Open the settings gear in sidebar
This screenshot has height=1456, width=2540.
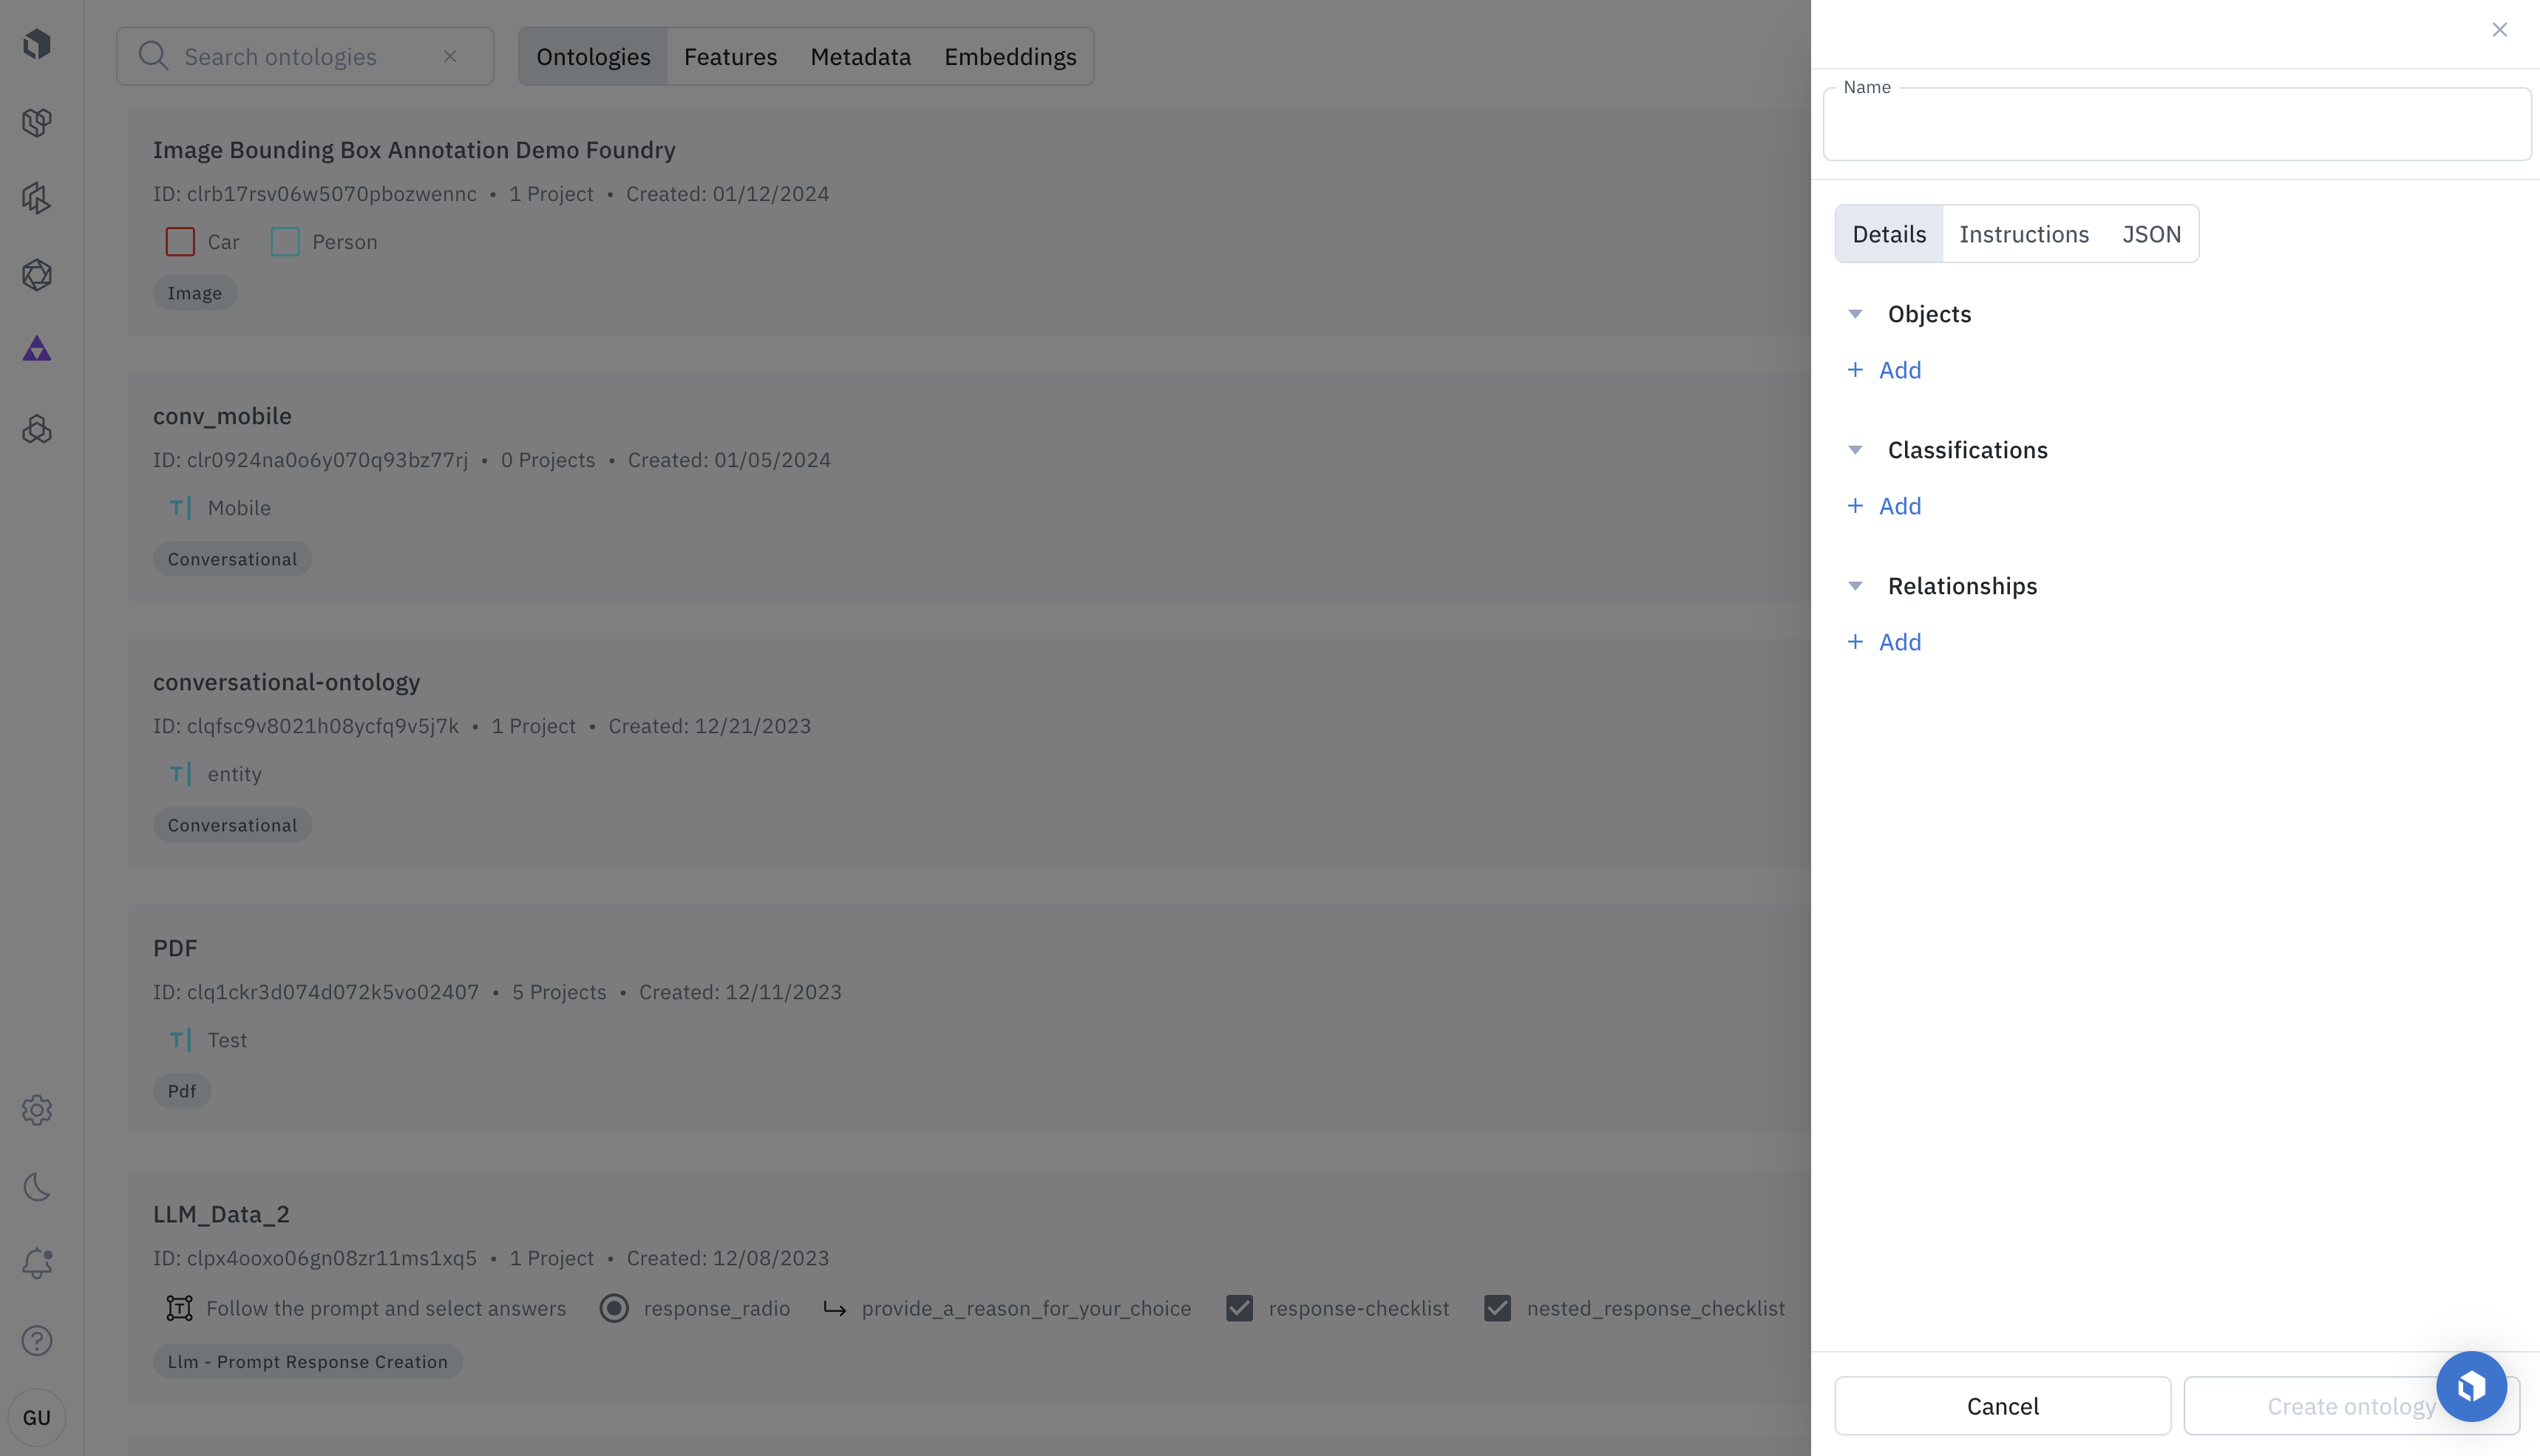coord(37,1110)
